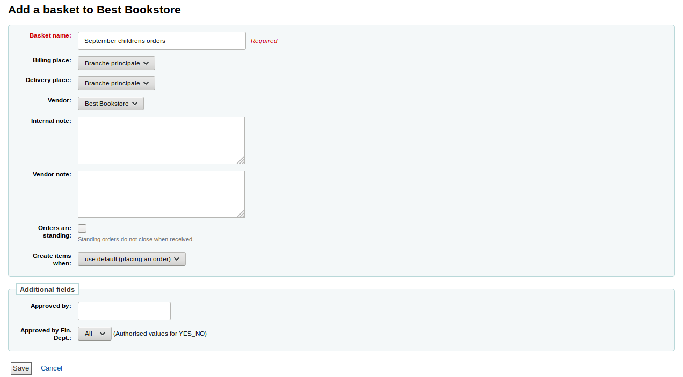Save the new basket
This screenshot has height=377, width=683.
(x=21, y=368)
